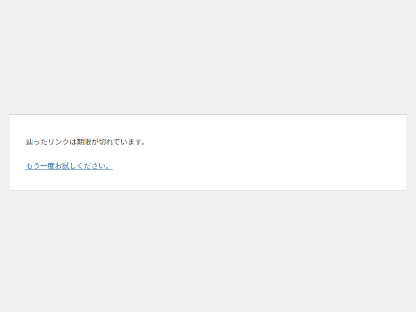Click the word リンク in the error message
Viewport: 416px width, 312px height.
click(x=59, y=142)
